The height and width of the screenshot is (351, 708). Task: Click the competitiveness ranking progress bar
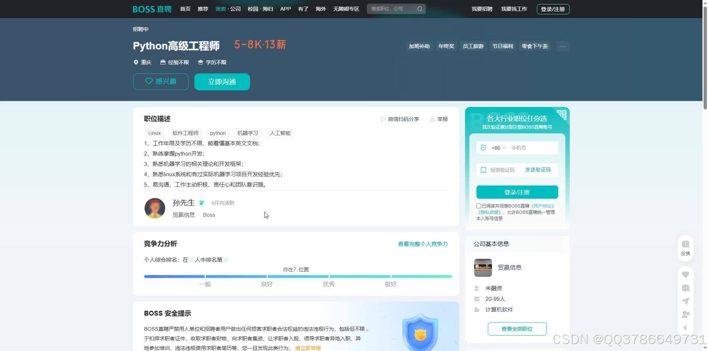coord(298,277)
